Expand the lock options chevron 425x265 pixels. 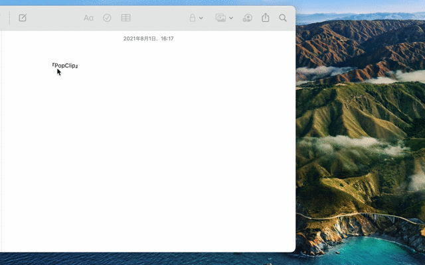(201, 18)
